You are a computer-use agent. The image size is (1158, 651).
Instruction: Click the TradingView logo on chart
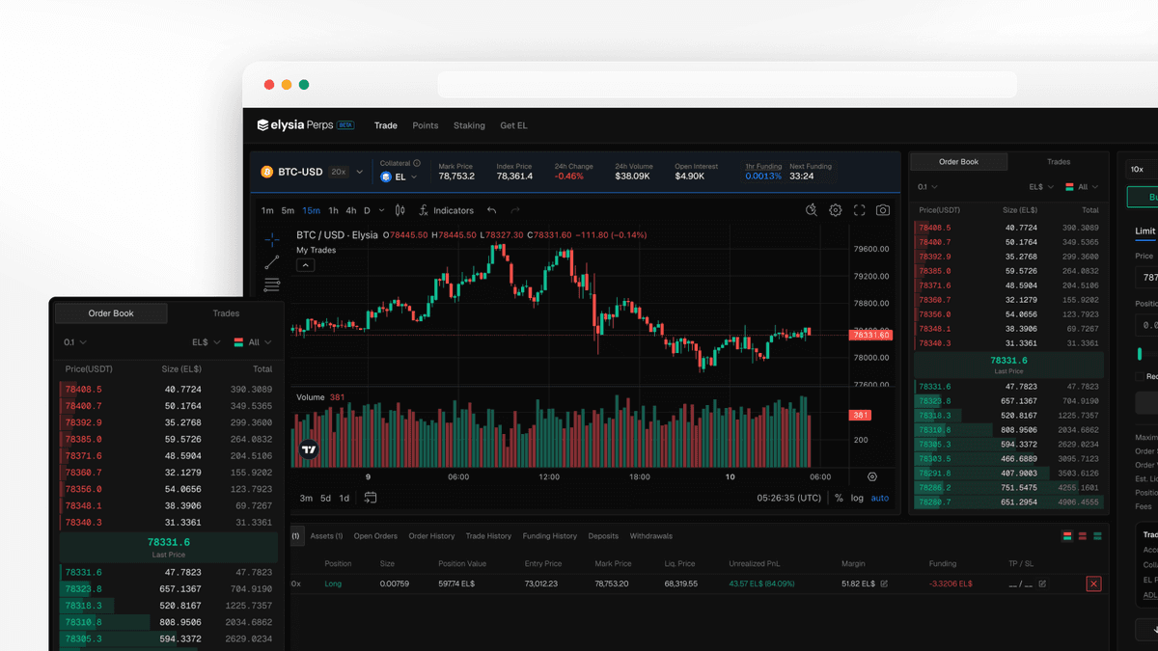[x=309, y=448]
